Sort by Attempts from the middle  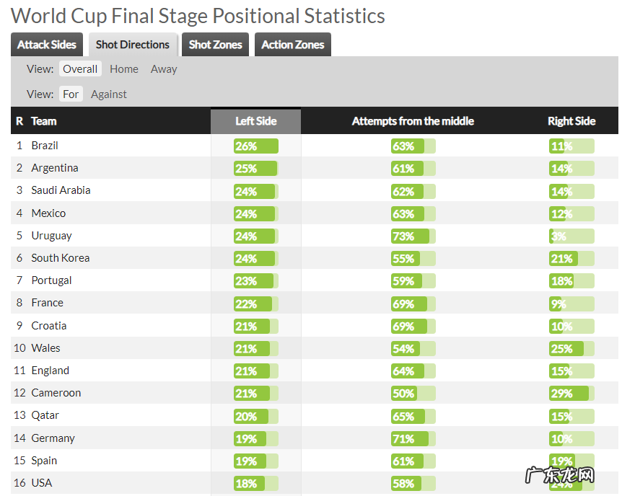(x=413, y=121)
